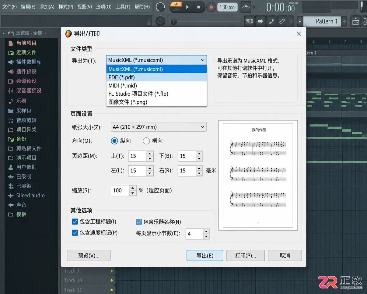This screenshot has width=367, height=294.
Task: Open 备份 folder in browser
Action: (x=21, y=139)
